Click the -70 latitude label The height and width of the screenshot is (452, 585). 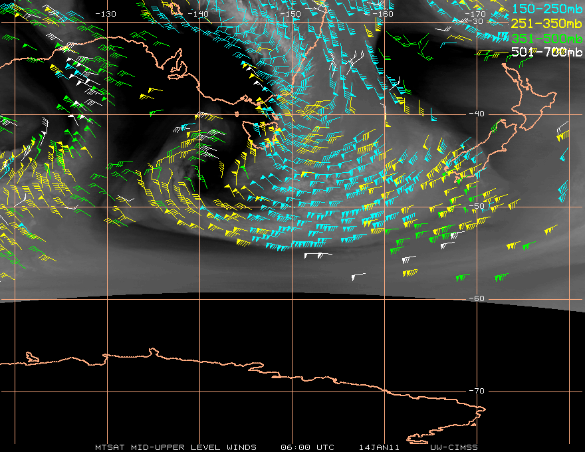tap(477, 391)
